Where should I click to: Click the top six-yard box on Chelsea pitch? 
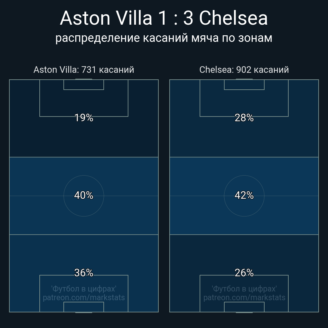tap(244, 85)
